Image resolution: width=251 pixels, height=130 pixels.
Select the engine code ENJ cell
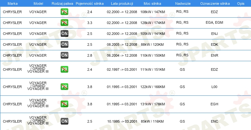[214, 34]
